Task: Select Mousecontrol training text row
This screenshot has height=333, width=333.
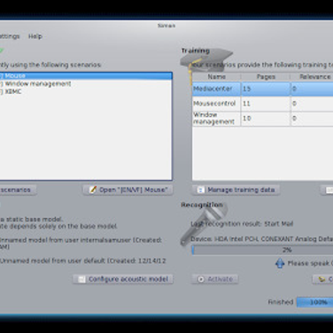Action: (x=263, y=104)
